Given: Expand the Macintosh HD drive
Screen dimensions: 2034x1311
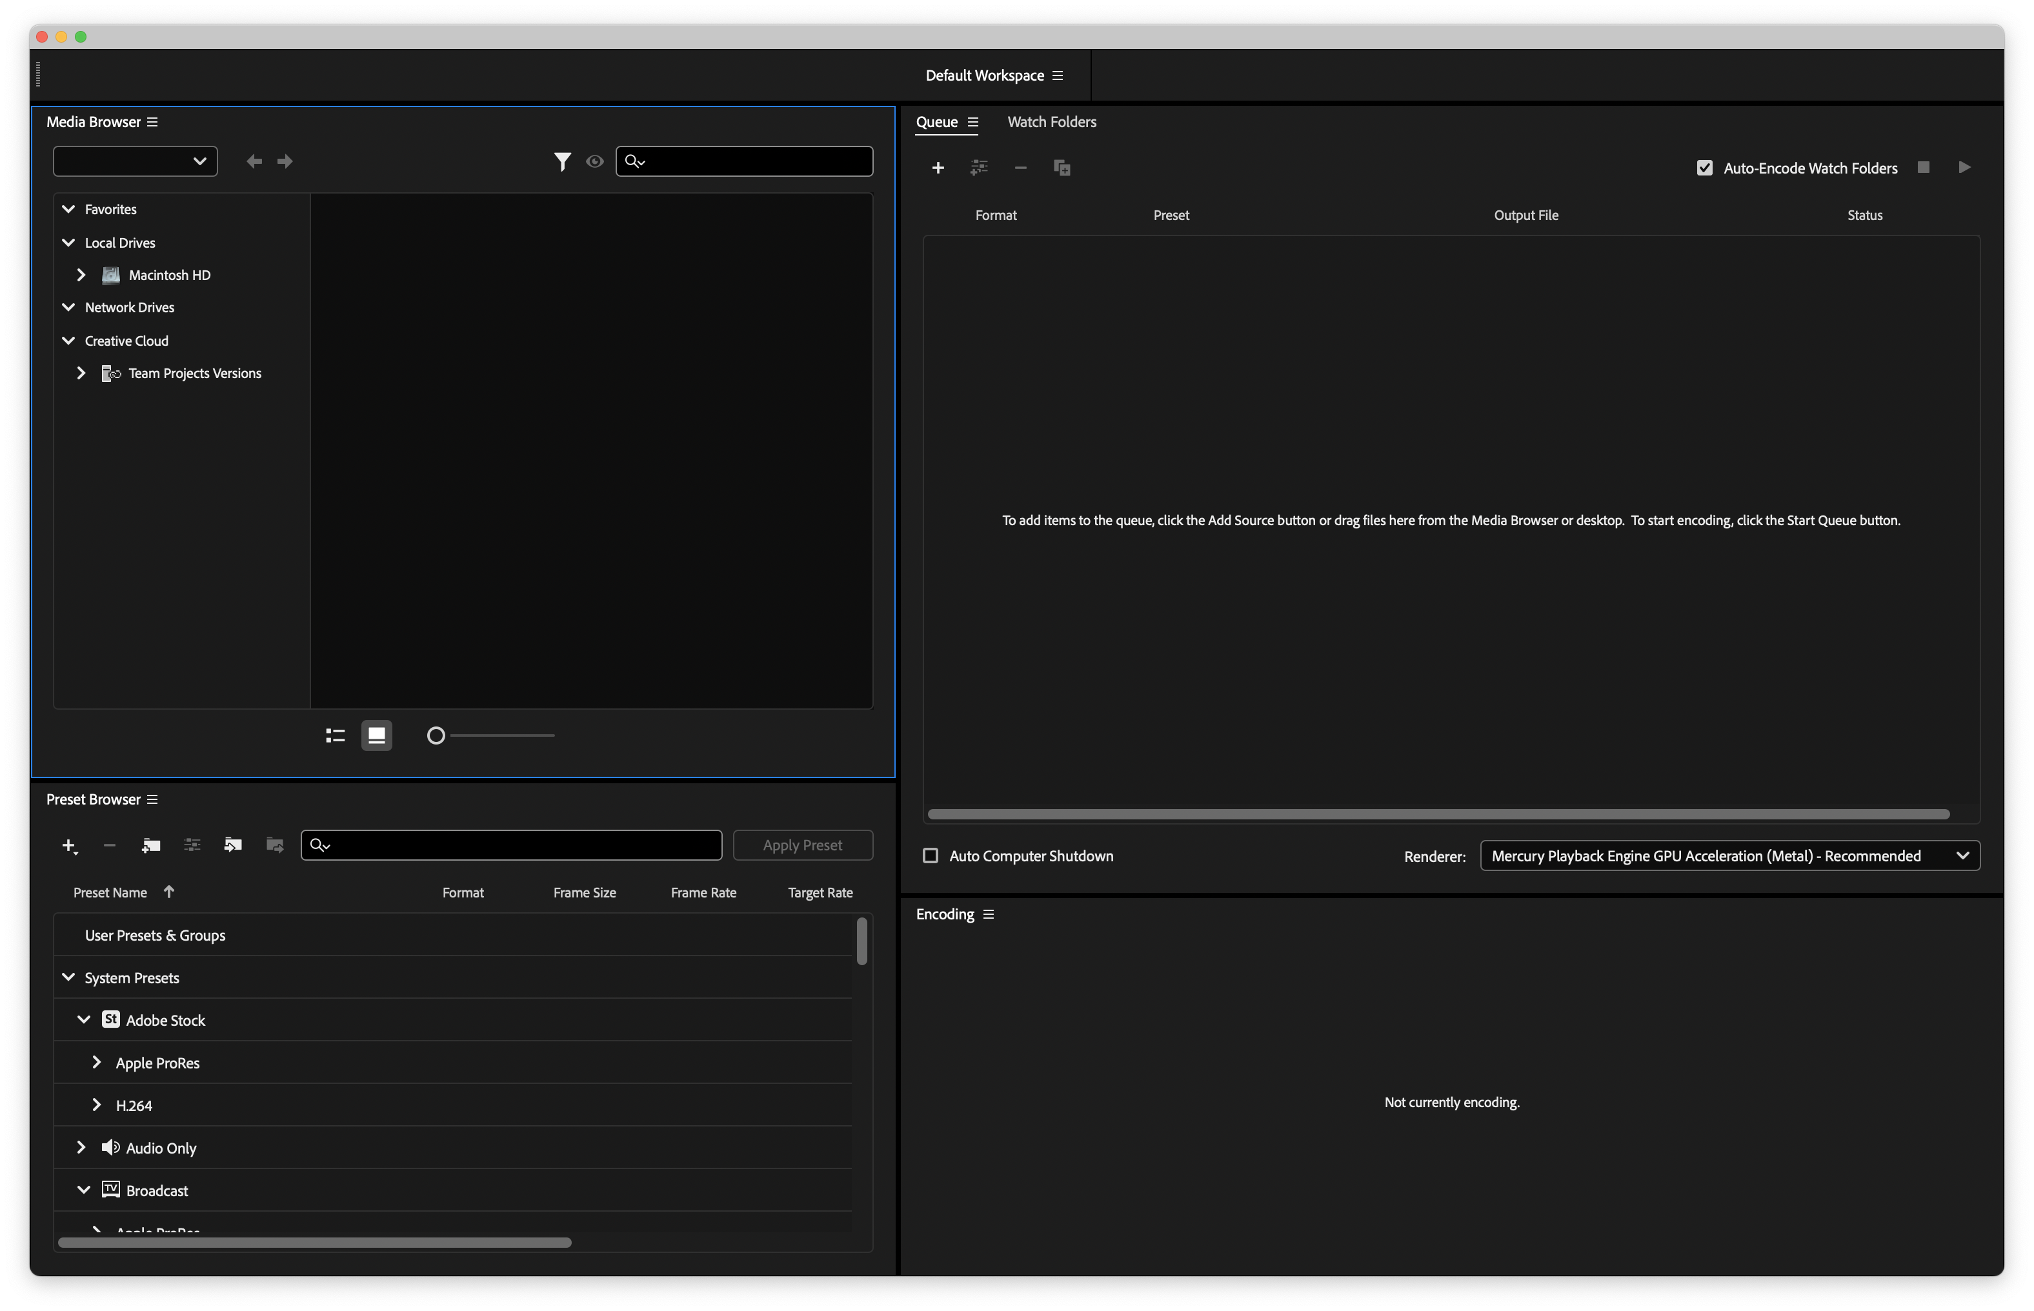Looking at the screenshot, I should [81, 275].
